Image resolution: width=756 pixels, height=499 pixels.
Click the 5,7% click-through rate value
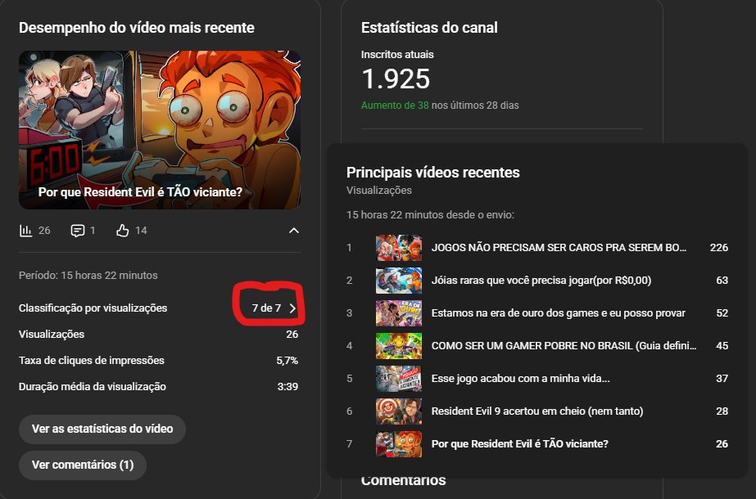pyautogui.click(x=287, y=361)
